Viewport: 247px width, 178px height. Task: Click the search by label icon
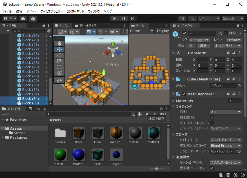(147, 114)
